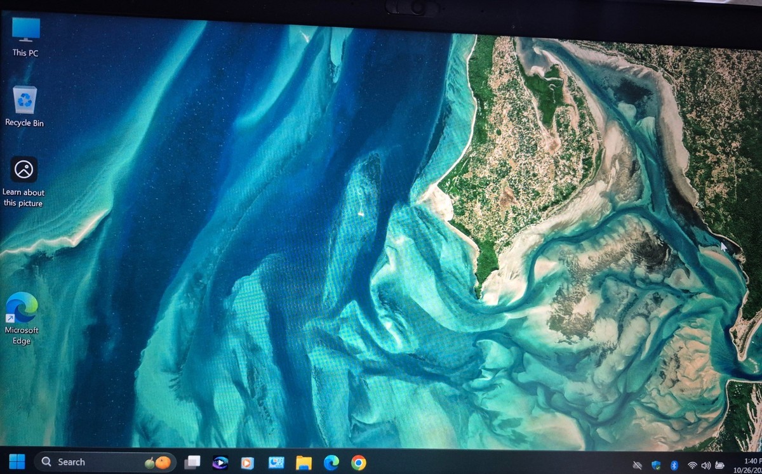The image size is (762, 474).
Task: Open the Windows Start menu
Action: 17,462
